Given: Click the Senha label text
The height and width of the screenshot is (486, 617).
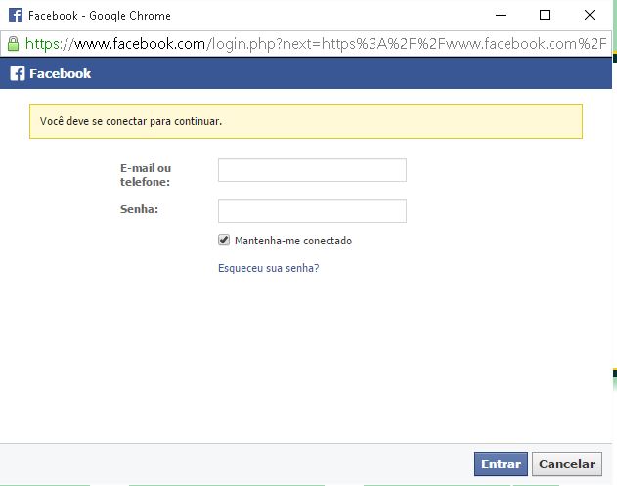Looking at the screenshot, I should point(139,209).
